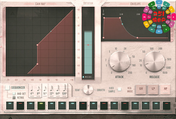Image resolution: width=176 pixels, height=119 pixels.
Task: Click the 1500 mark on the Release dial
Action: 165,73
